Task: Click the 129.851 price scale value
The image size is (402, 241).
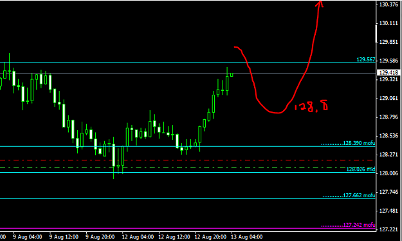Action: (388, 42)
